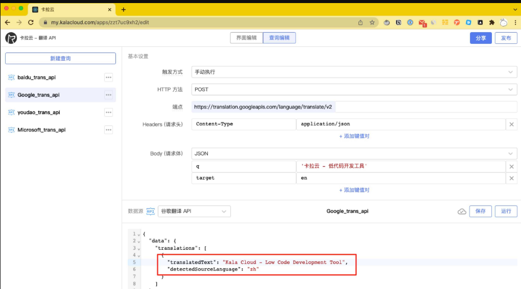Image resolution: width=521 pixels, height=289 pixels.
Task: Open the 谷歌翻译 API data source dropdown
Action: 194,211
